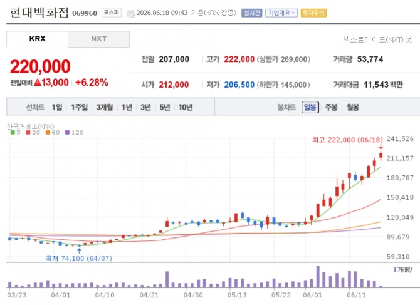This screenshot has width=420, height=305.
Task: Select the 5년 line chart period
Action: (x=165, y=108)
